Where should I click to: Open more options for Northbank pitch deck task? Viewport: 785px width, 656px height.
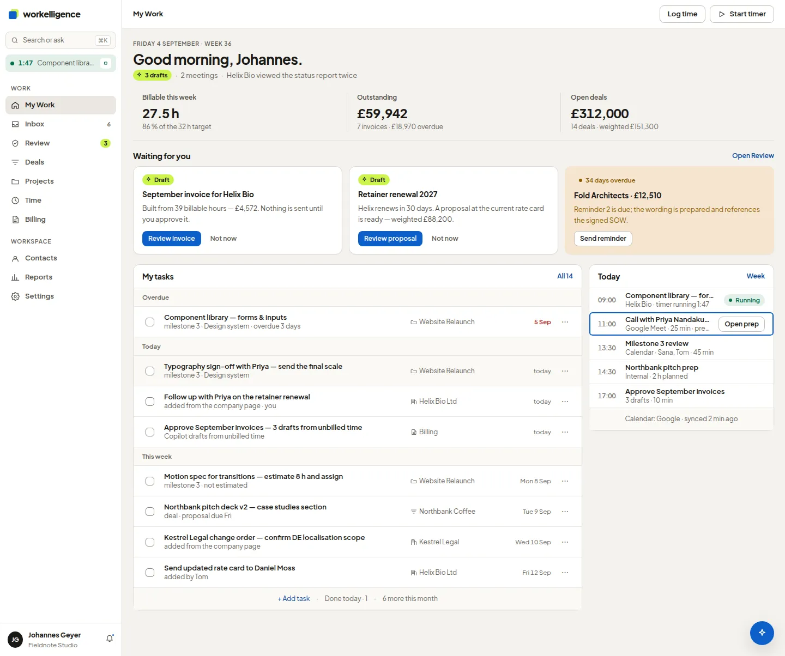(565, 512)
